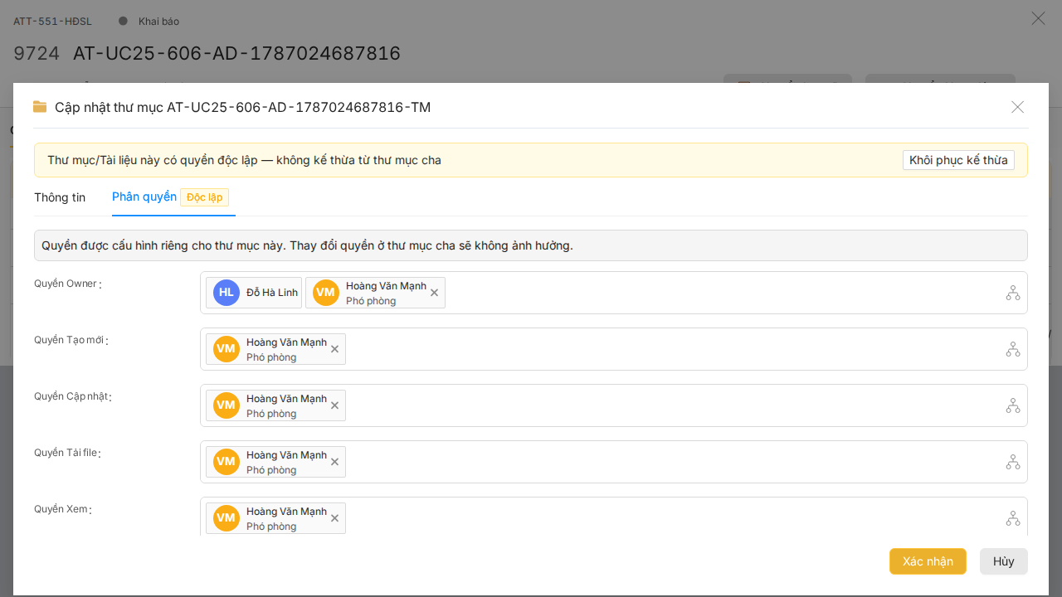Open organization picker for Quyền Xem
Screen dimensions: 1062x597
coord(1013,518)
